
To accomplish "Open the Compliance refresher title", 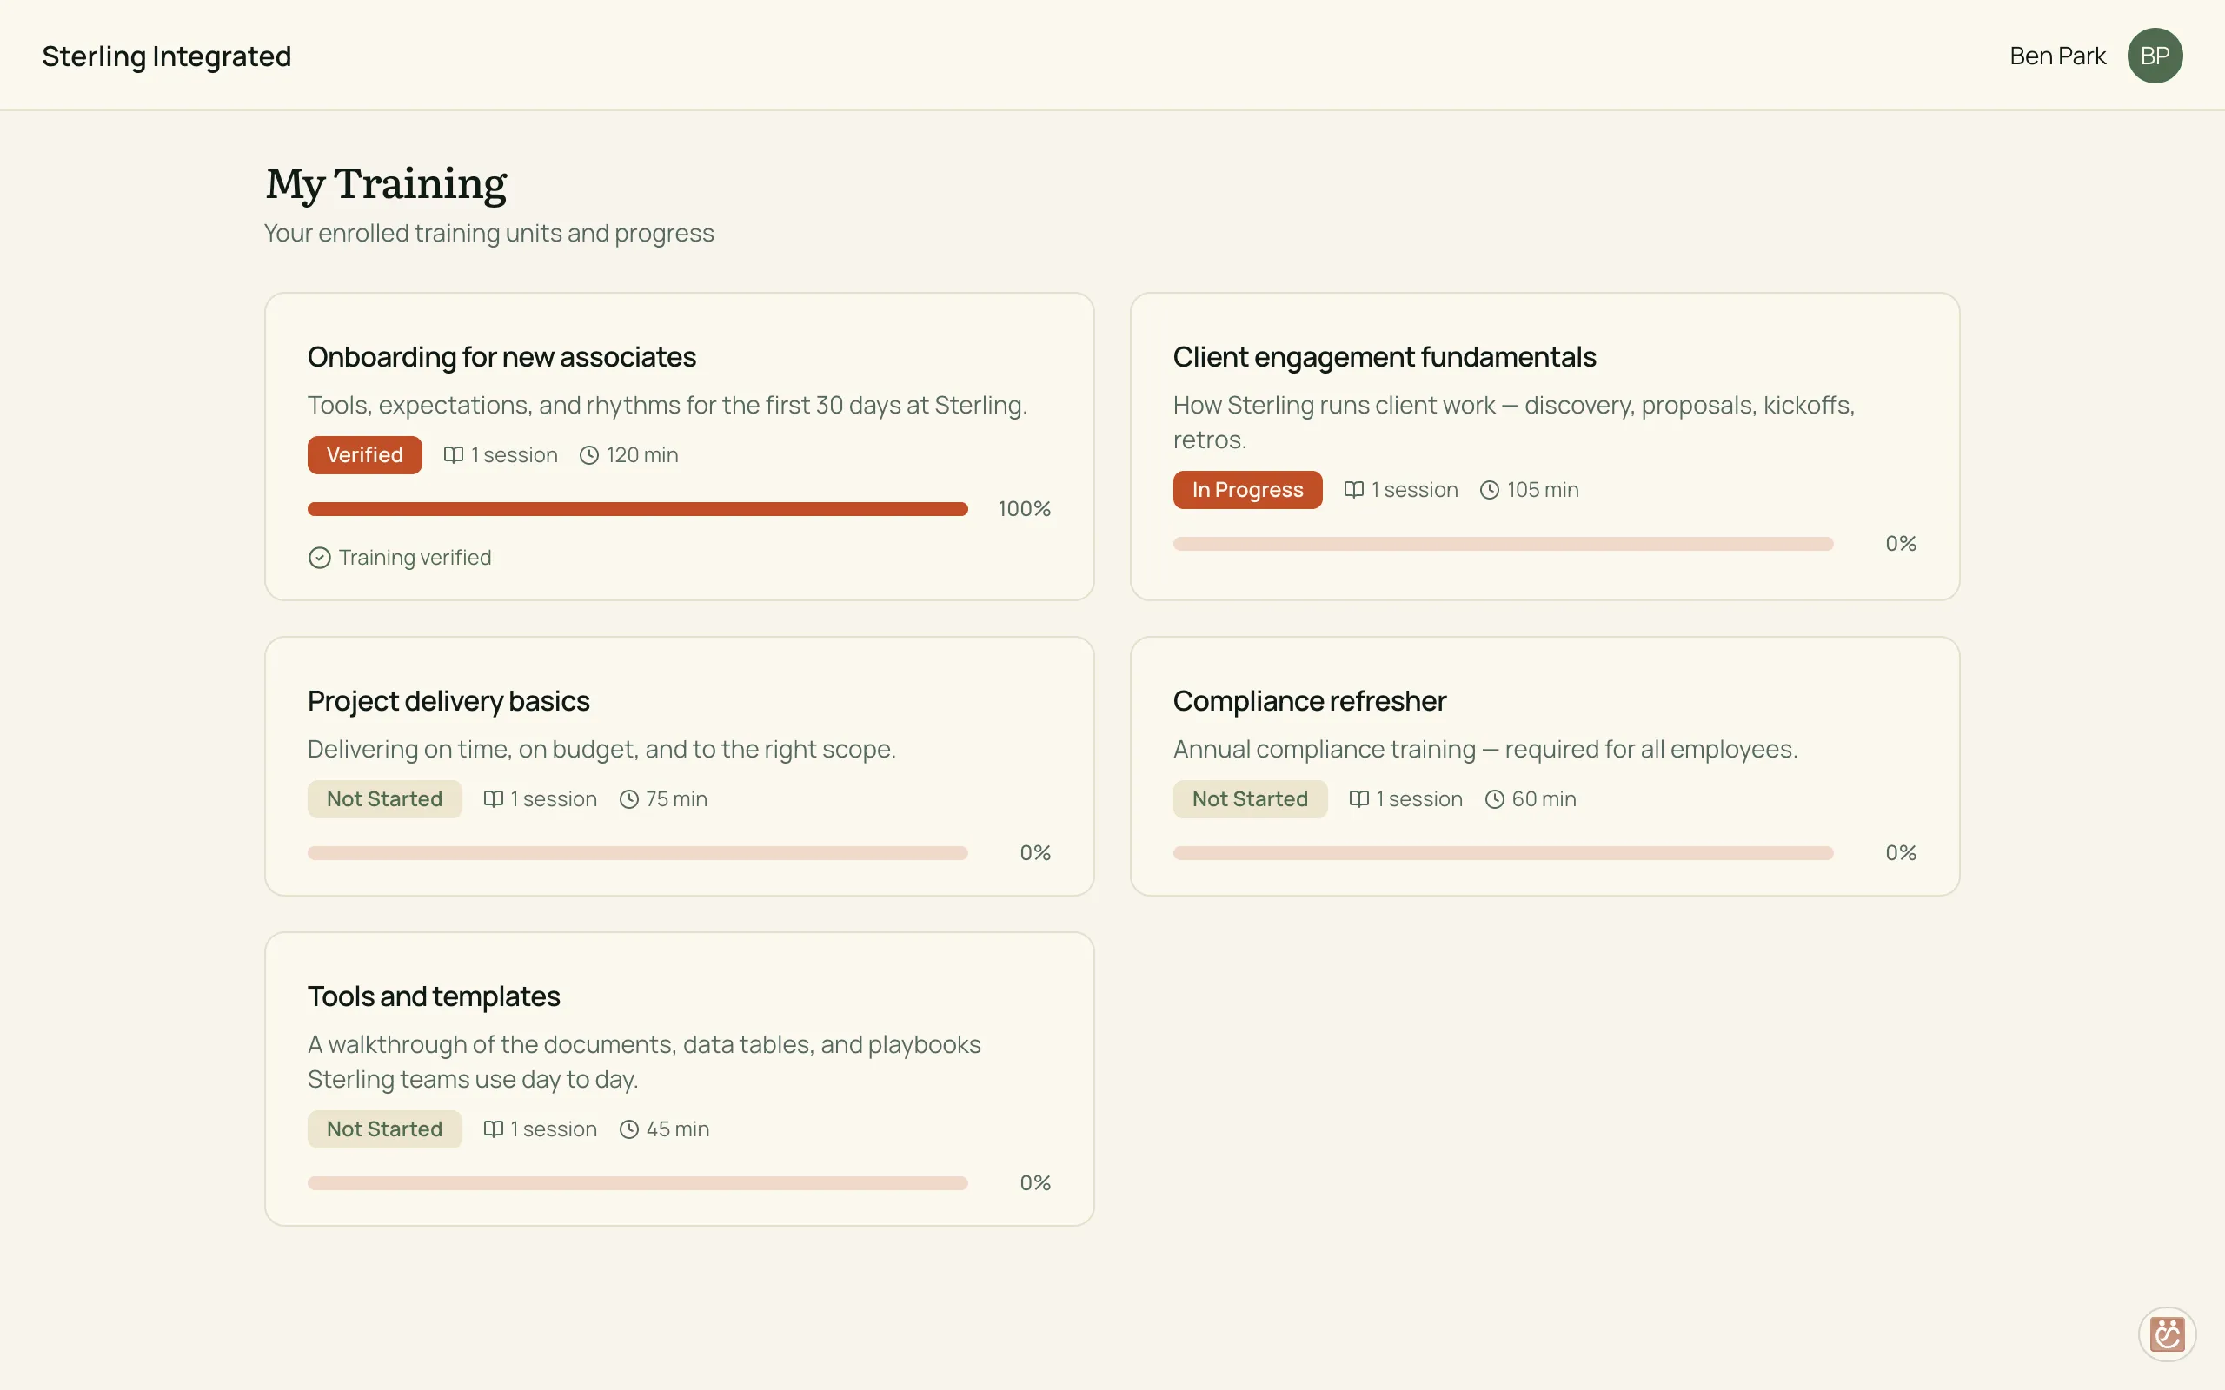I will pos(1309,700).
